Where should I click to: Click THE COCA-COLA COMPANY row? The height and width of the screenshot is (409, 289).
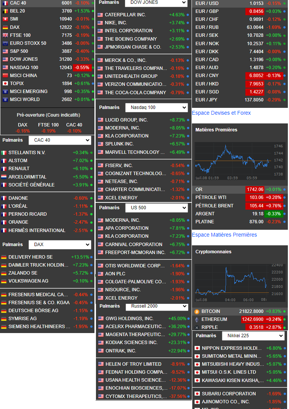click(x=143, y=93)
